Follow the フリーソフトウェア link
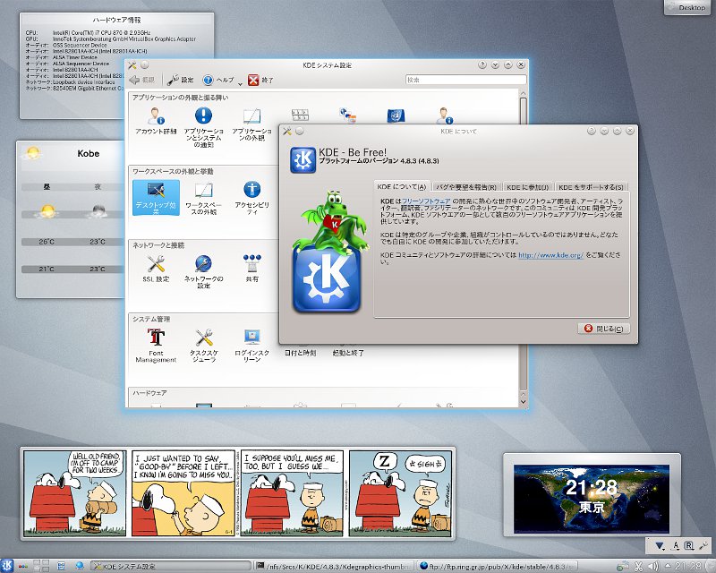The image size is (716, 573). point(426,201)
